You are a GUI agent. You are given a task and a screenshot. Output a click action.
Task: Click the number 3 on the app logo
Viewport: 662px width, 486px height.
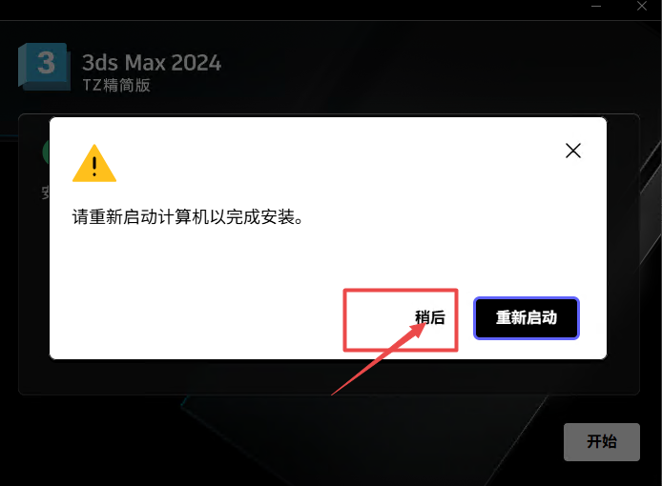[x=46, y=63]
